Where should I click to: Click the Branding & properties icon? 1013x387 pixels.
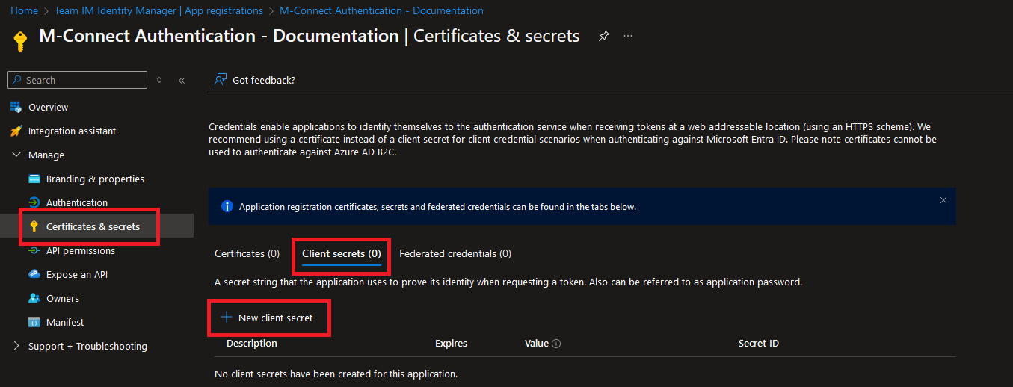tap(34, 179)
